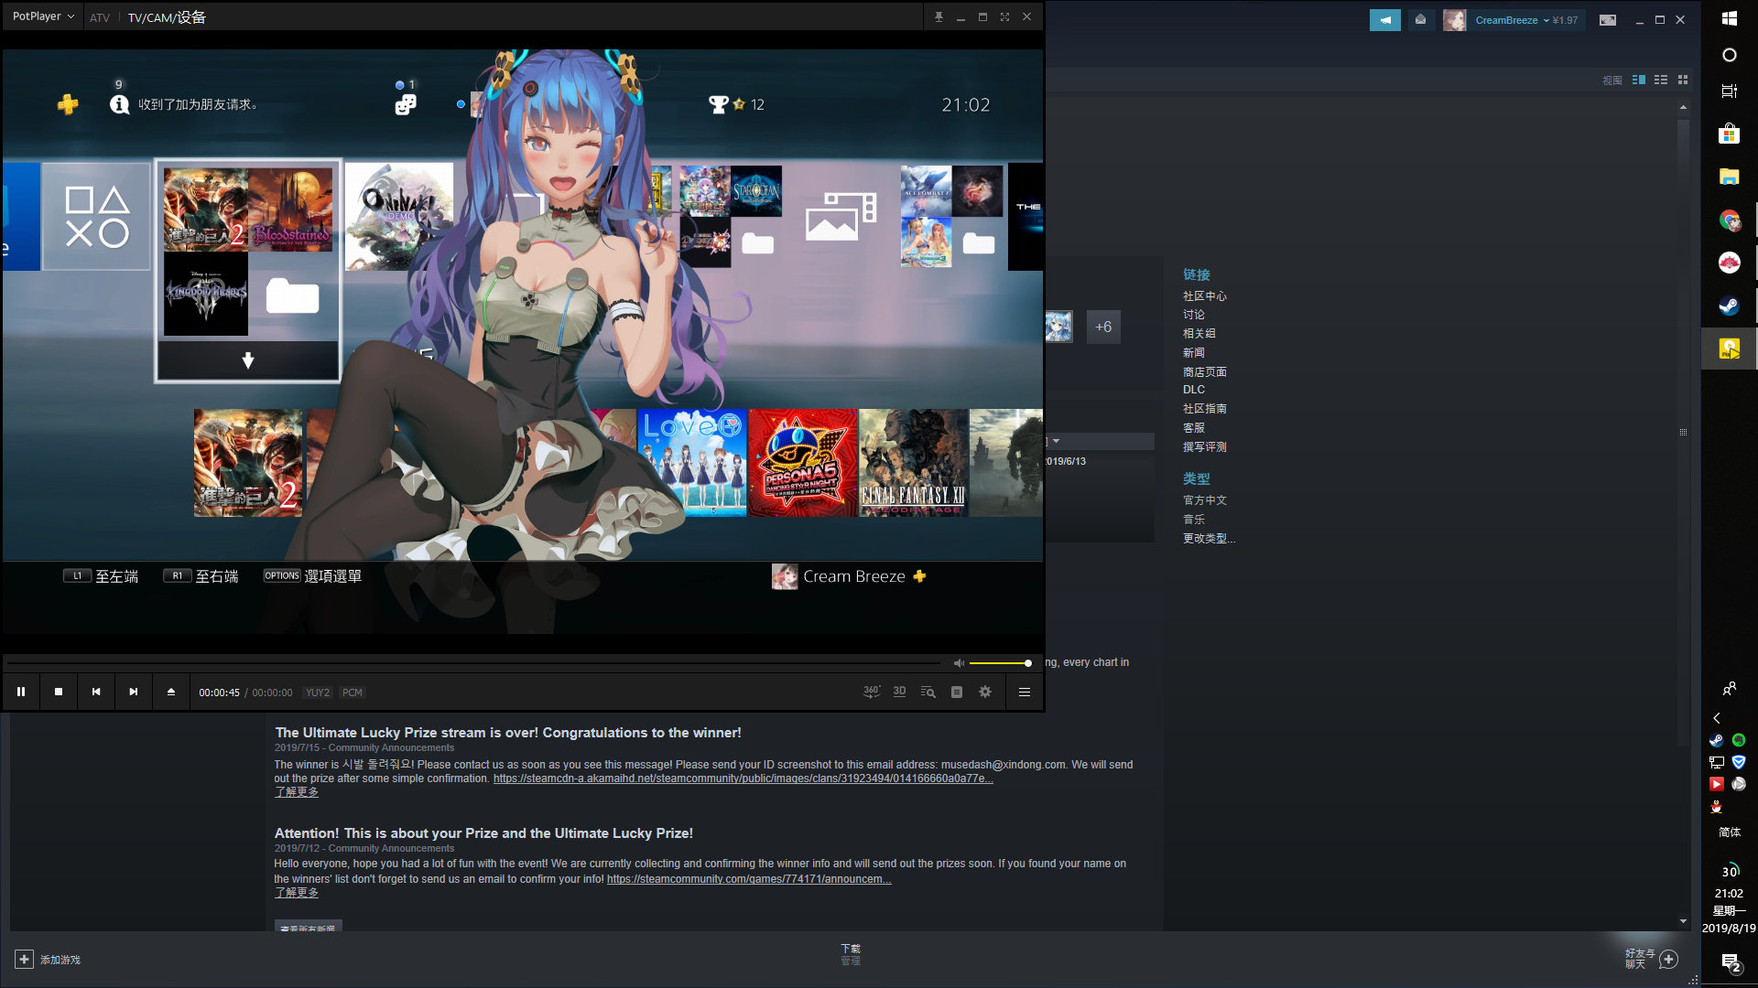Click the eject/open file button

[x=171, y=693]
